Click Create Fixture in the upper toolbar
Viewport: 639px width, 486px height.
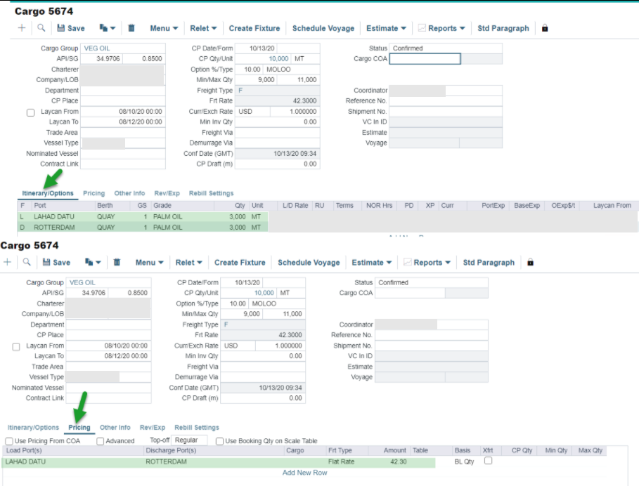pos(254,28)
